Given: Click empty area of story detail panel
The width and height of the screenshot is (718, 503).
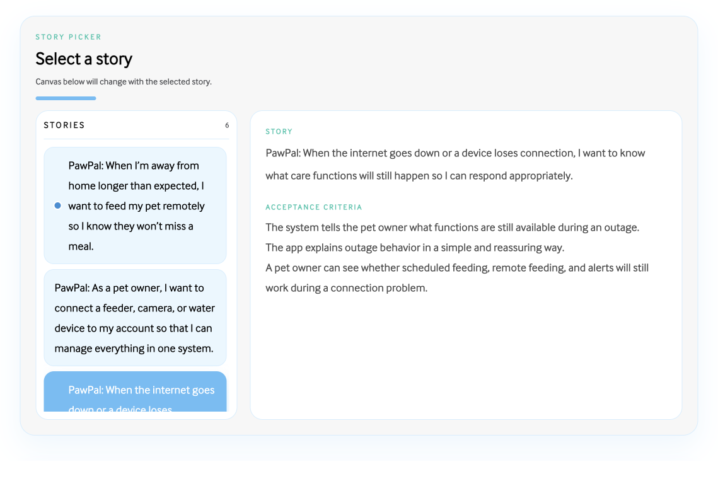Looking at the screenshot, I should point(466,357).
